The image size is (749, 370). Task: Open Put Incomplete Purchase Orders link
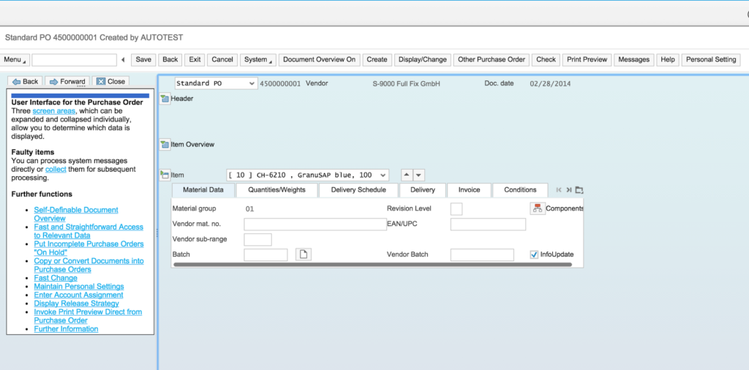tap(89, 248)
